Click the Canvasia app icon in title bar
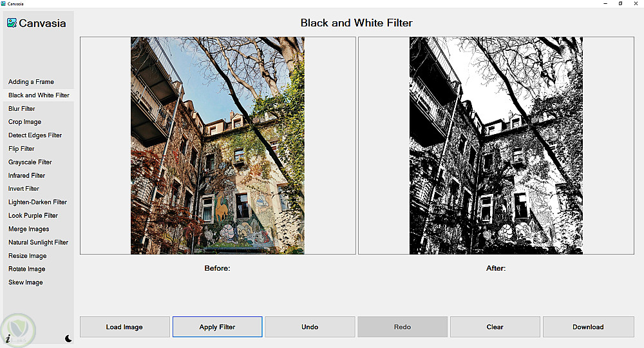 click(3, 3)
